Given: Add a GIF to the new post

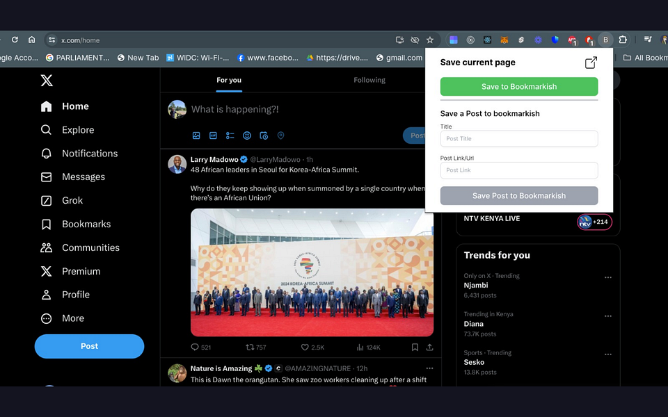Looking at the screenshot, I should pos(213,136).
